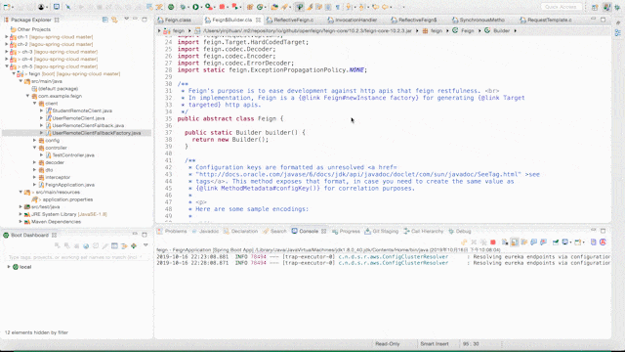This screenshot has width=625, height=352.
Task: Click the Open Perspective icon
Action: click(x=595, y=7)
